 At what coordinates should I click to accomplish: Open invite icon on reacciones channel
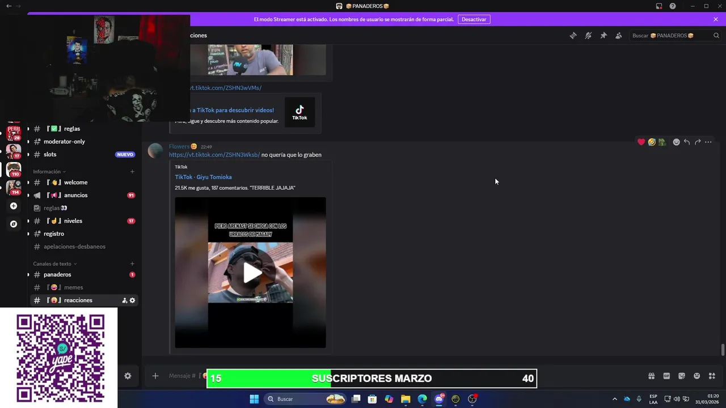(x=125, y=300)
